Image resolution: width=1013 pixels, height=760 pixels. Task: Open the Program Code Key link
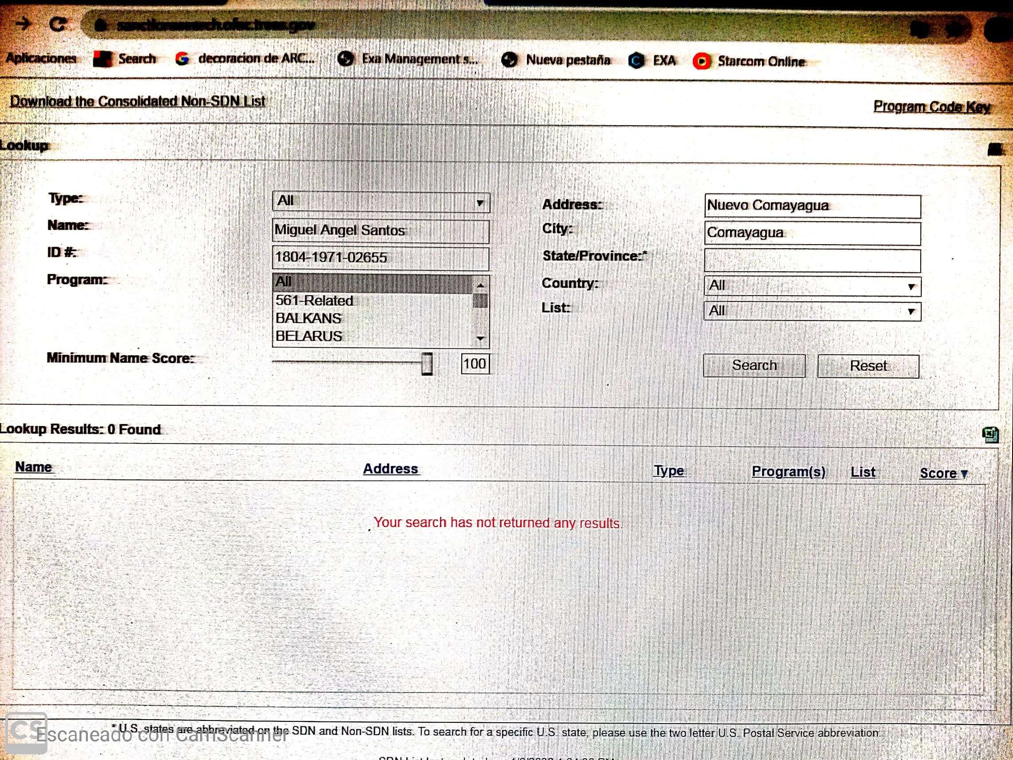[x=931, y=107]
